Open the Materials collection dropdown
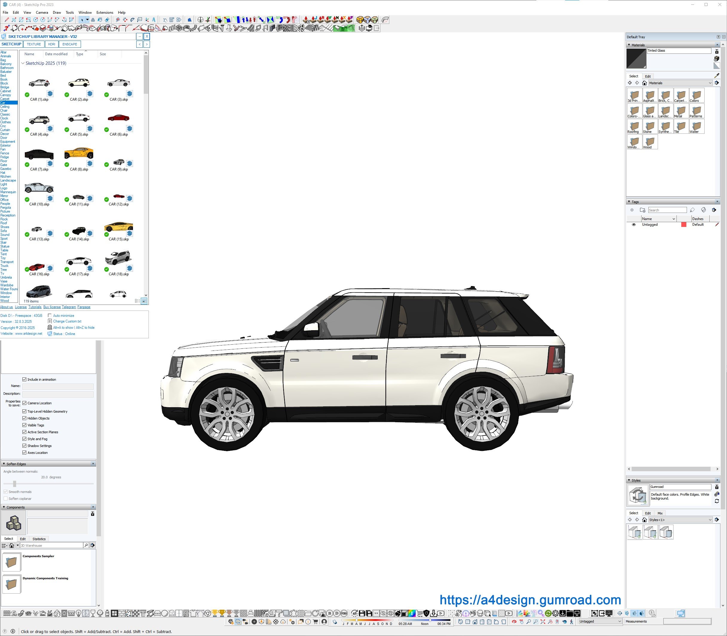 710,83
